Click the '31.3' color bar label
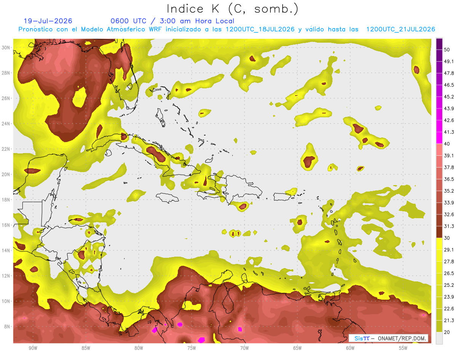Viewport: 457px width, 353px height. click(449, 227)
